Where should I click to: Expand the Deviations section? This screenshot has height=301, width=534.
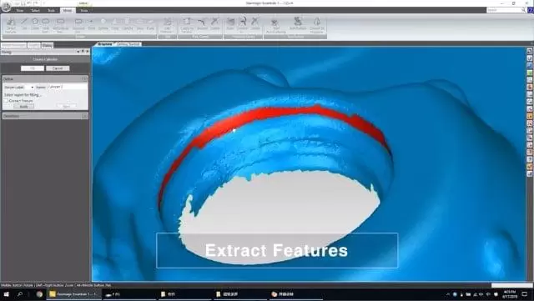[x=84, y=116]
